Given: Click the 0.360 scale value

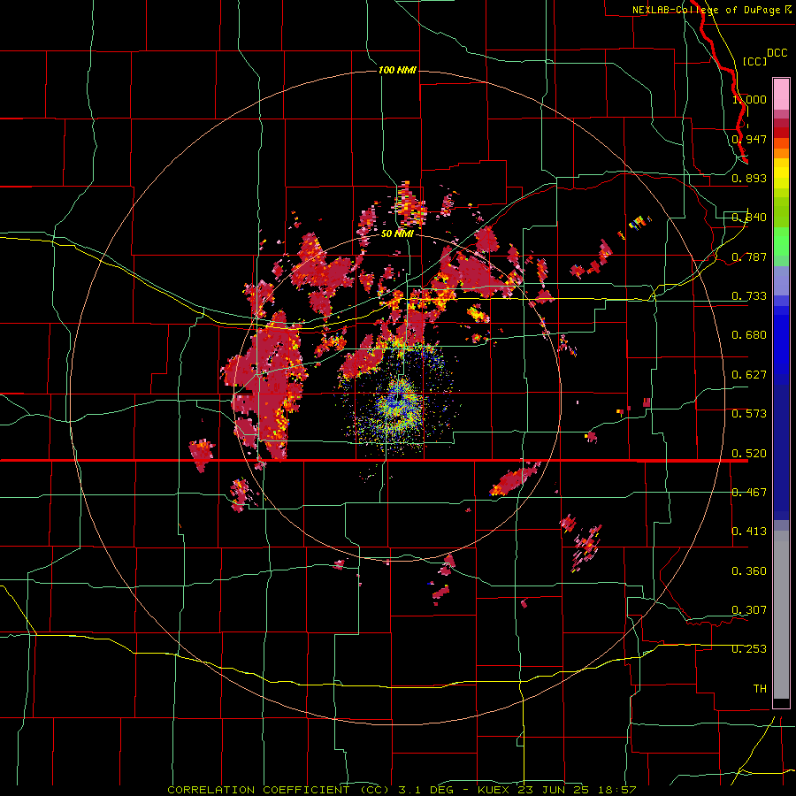Looking at the screenshot, I should click(749, 571).
